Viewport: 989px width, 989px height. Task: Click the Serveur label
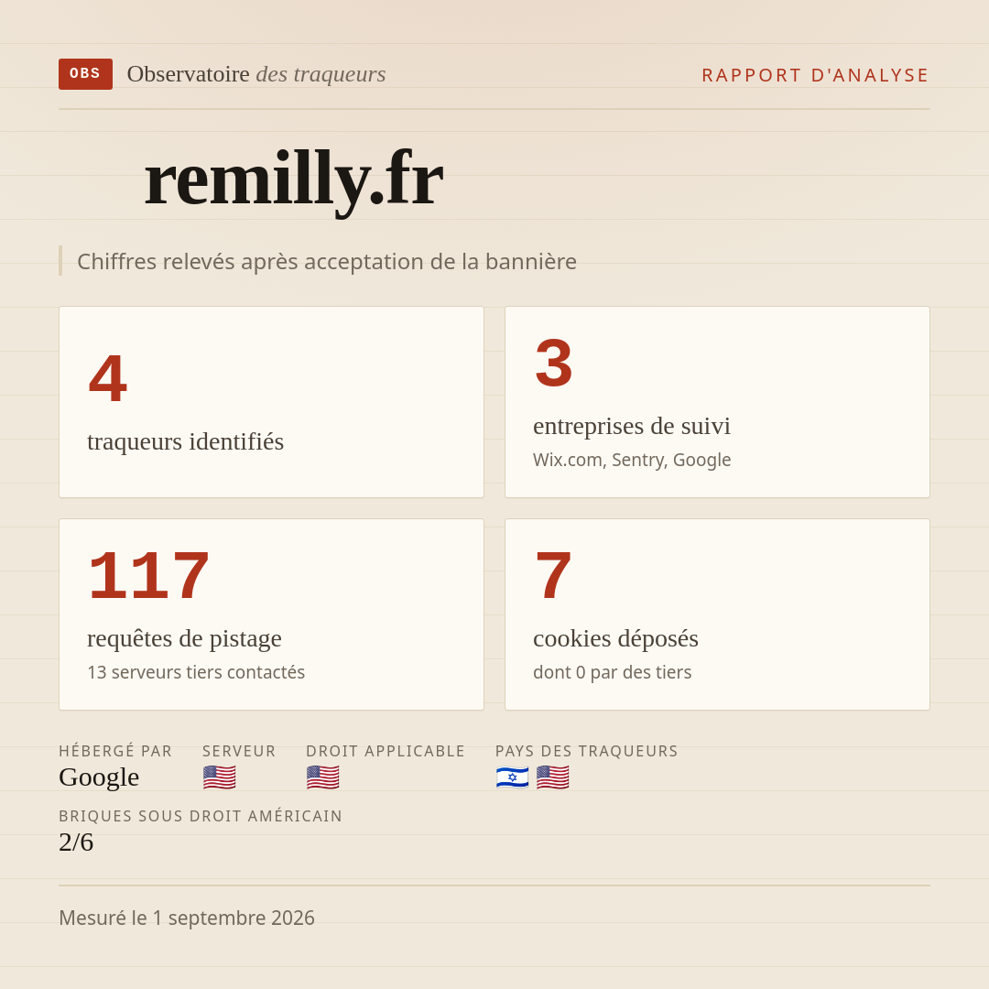[x=239, y=751]
